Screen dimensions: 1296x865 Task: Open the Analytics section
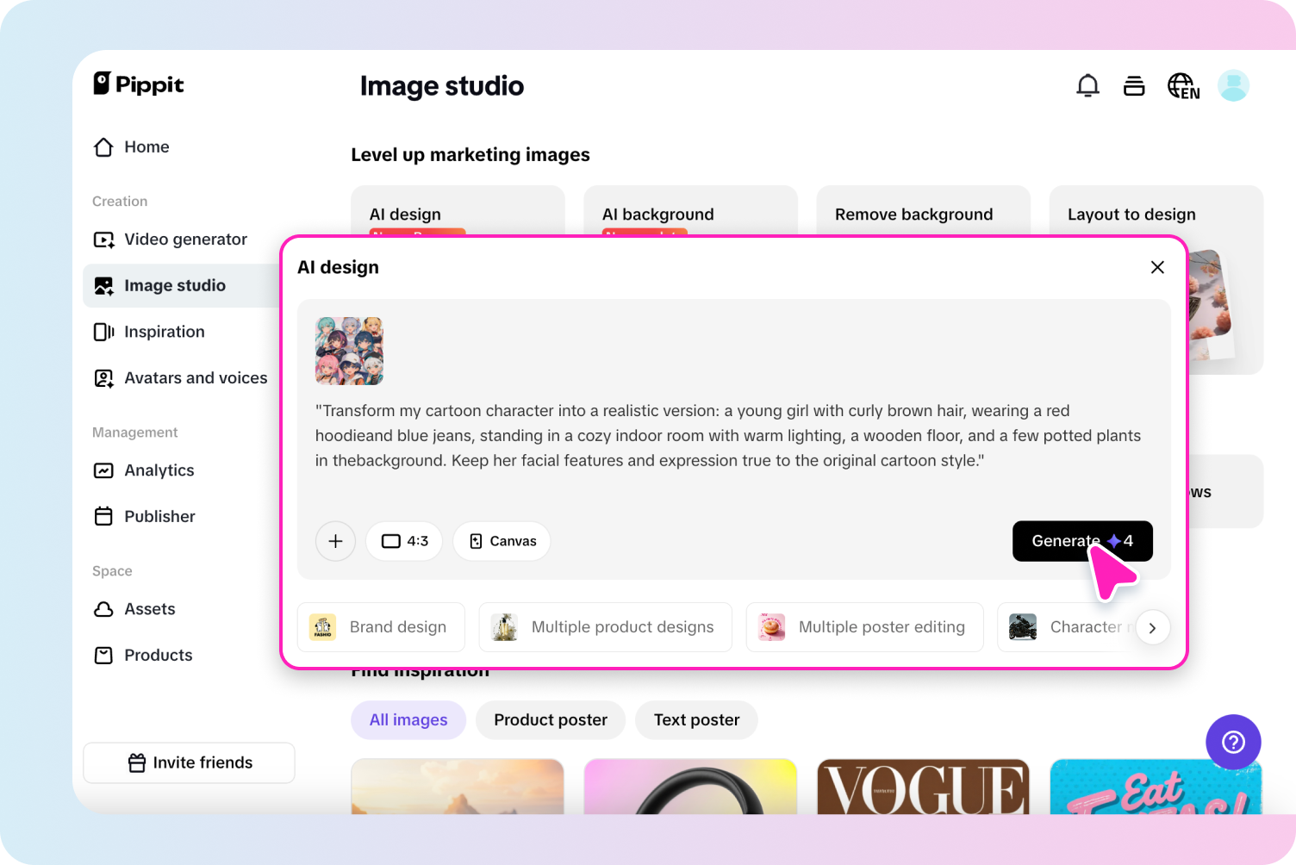(x=159, y=470)
